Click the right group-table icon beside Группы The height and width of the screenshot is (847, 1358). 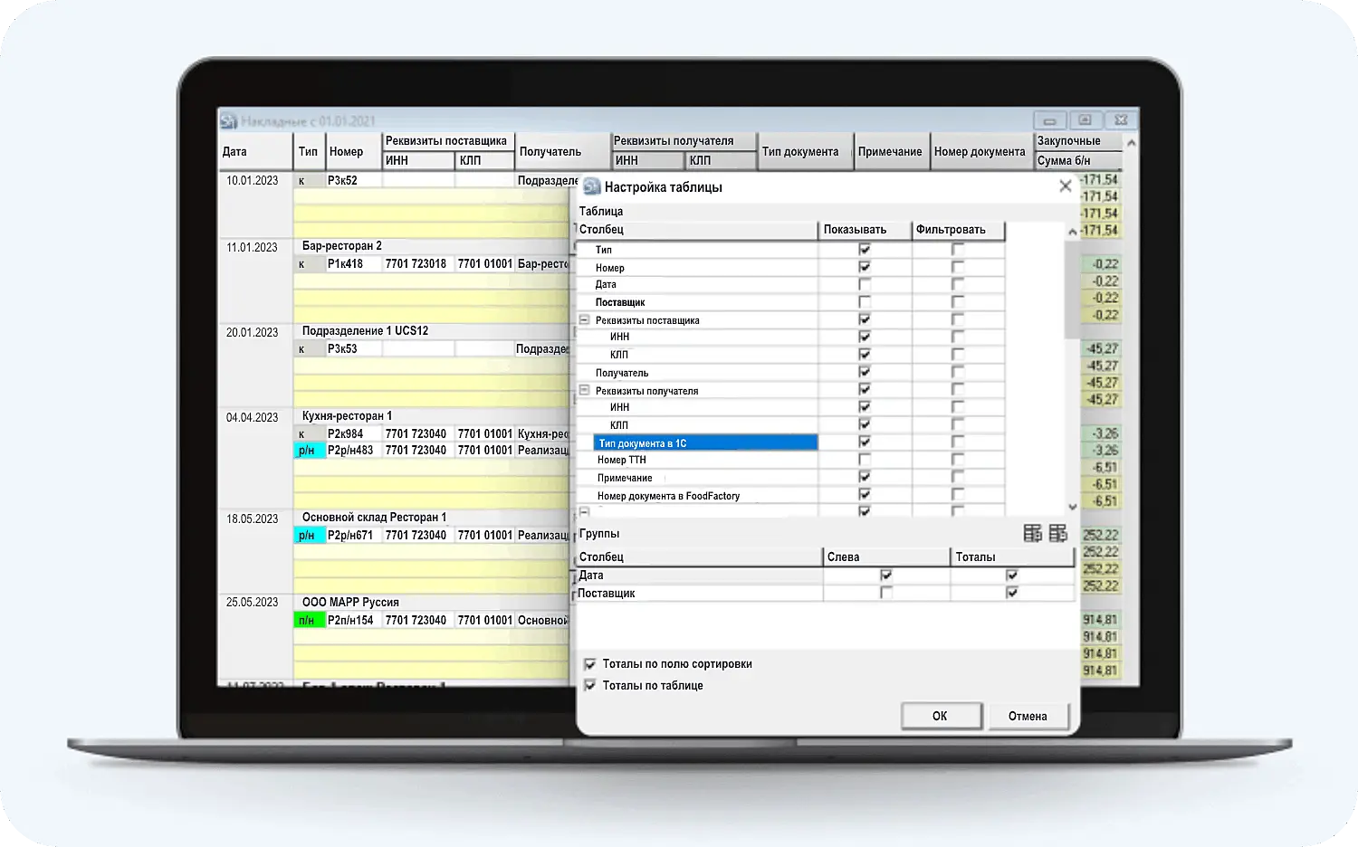(x=1057, y=533)
